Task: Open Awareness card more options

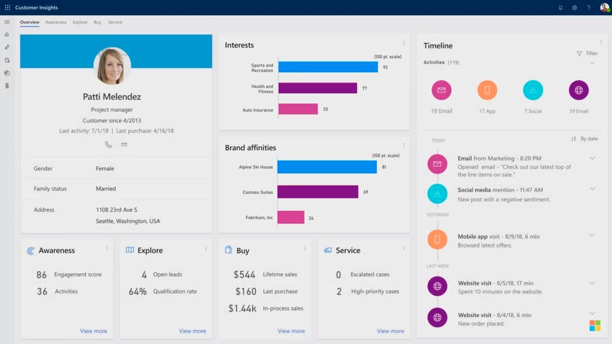Action: pyautogui.click(x=107, y=248)
